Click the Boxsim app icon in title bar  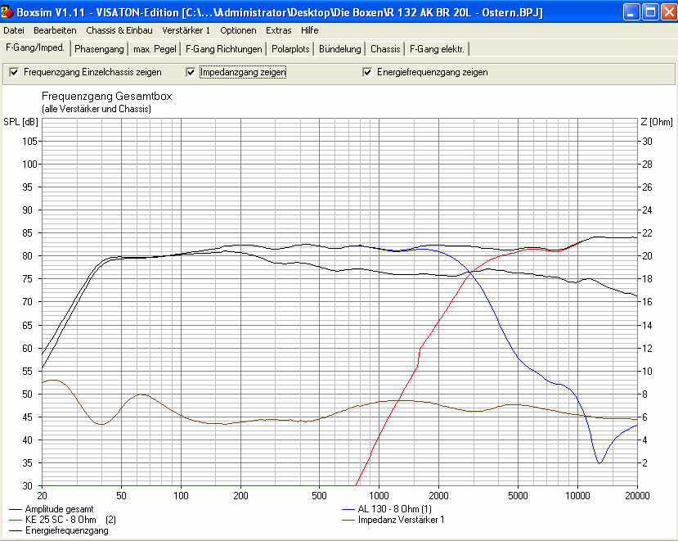[9, 11]
